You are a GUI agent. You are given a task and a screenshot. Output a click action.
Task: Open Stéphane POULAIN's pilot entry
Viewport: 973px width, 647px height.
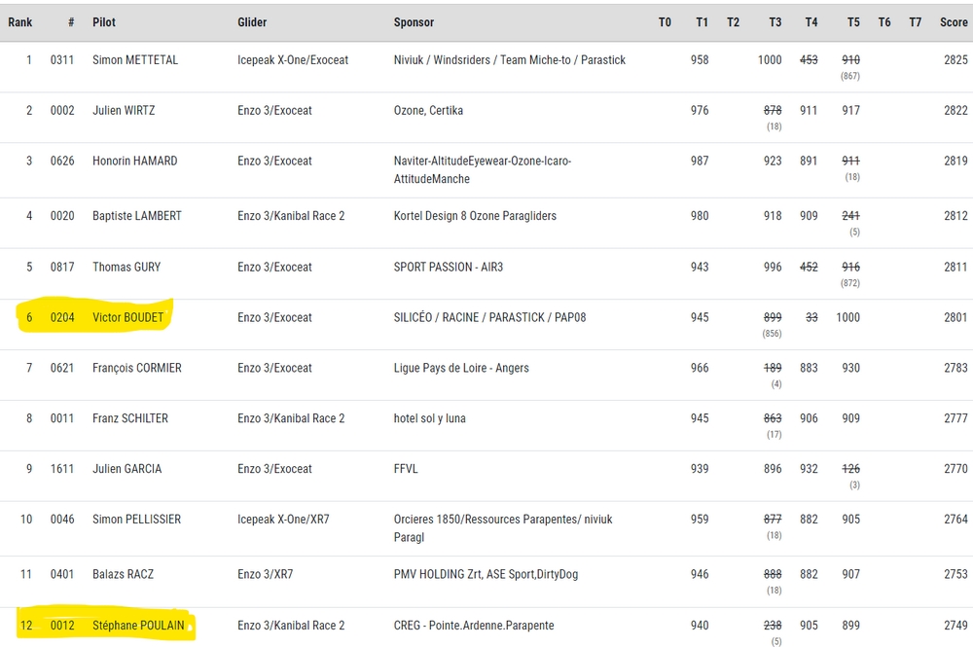(138, 626)
